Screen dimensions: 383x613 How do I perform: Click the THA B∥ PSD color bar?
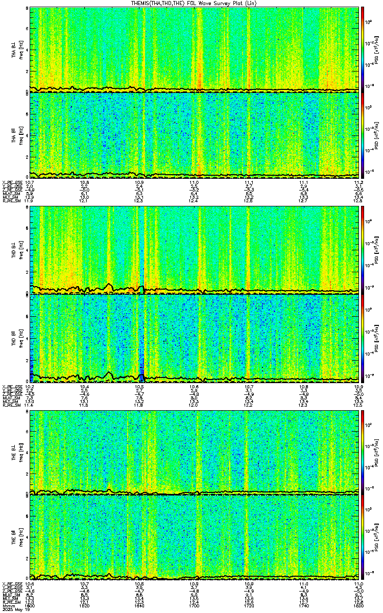coord(363,134)
